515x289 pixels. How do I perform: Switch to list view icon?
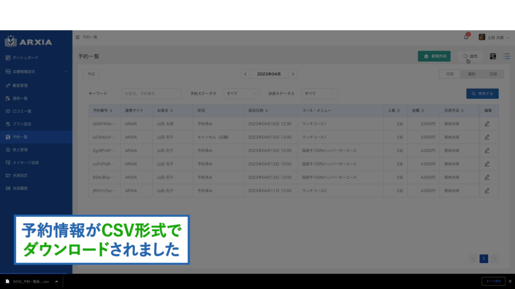(x=506, y=56)
